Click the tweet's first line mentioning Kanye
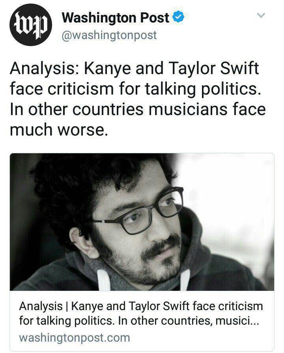The image size is (284, 353). pos(135,69)
